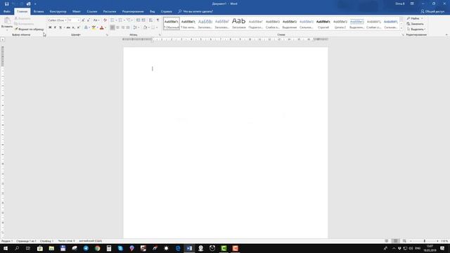Apply text highlight color

click(94, 27)
